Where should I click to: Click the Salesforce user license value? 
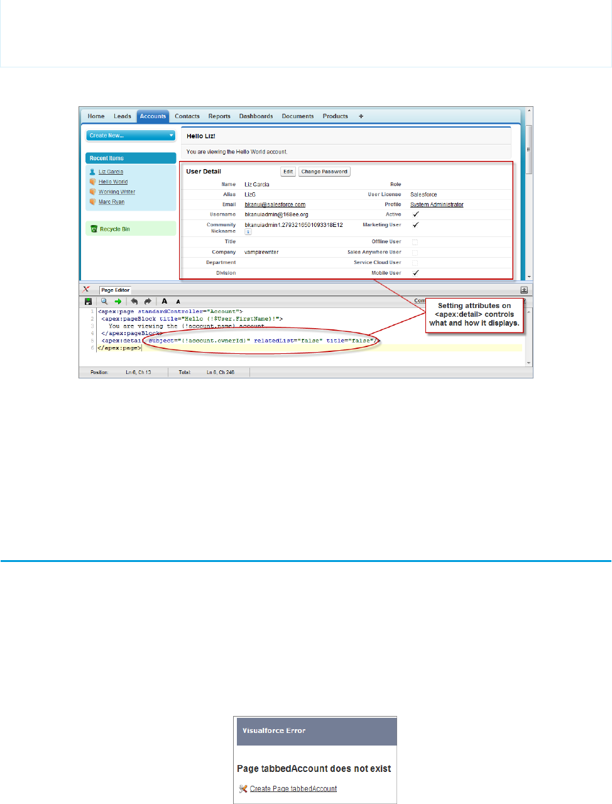click(x=423, y=194)
